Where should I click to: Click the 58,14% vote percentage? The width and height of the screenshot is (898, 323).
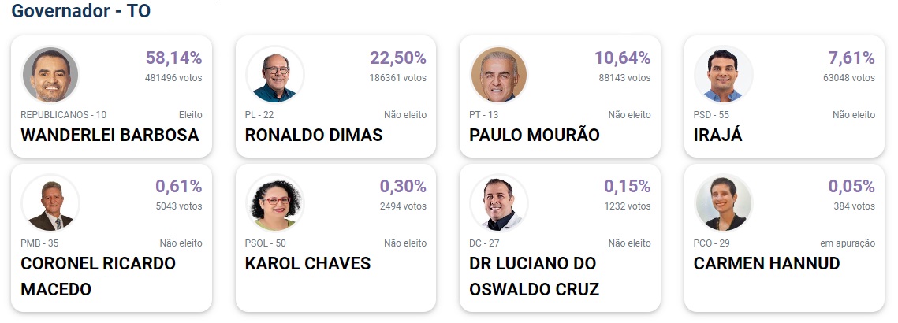[x=173, y=58]
